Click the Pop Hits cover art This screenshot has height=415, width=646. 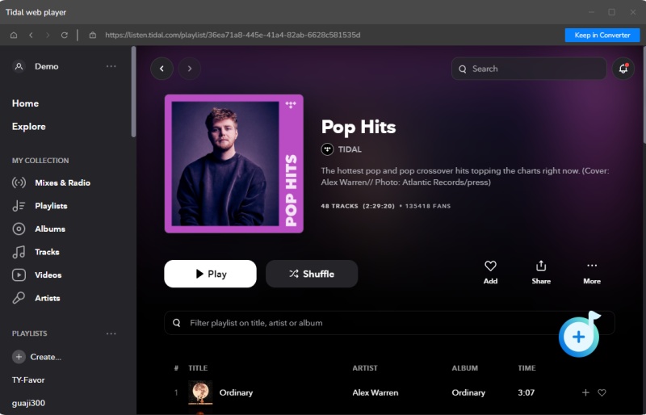click(234, 164)
